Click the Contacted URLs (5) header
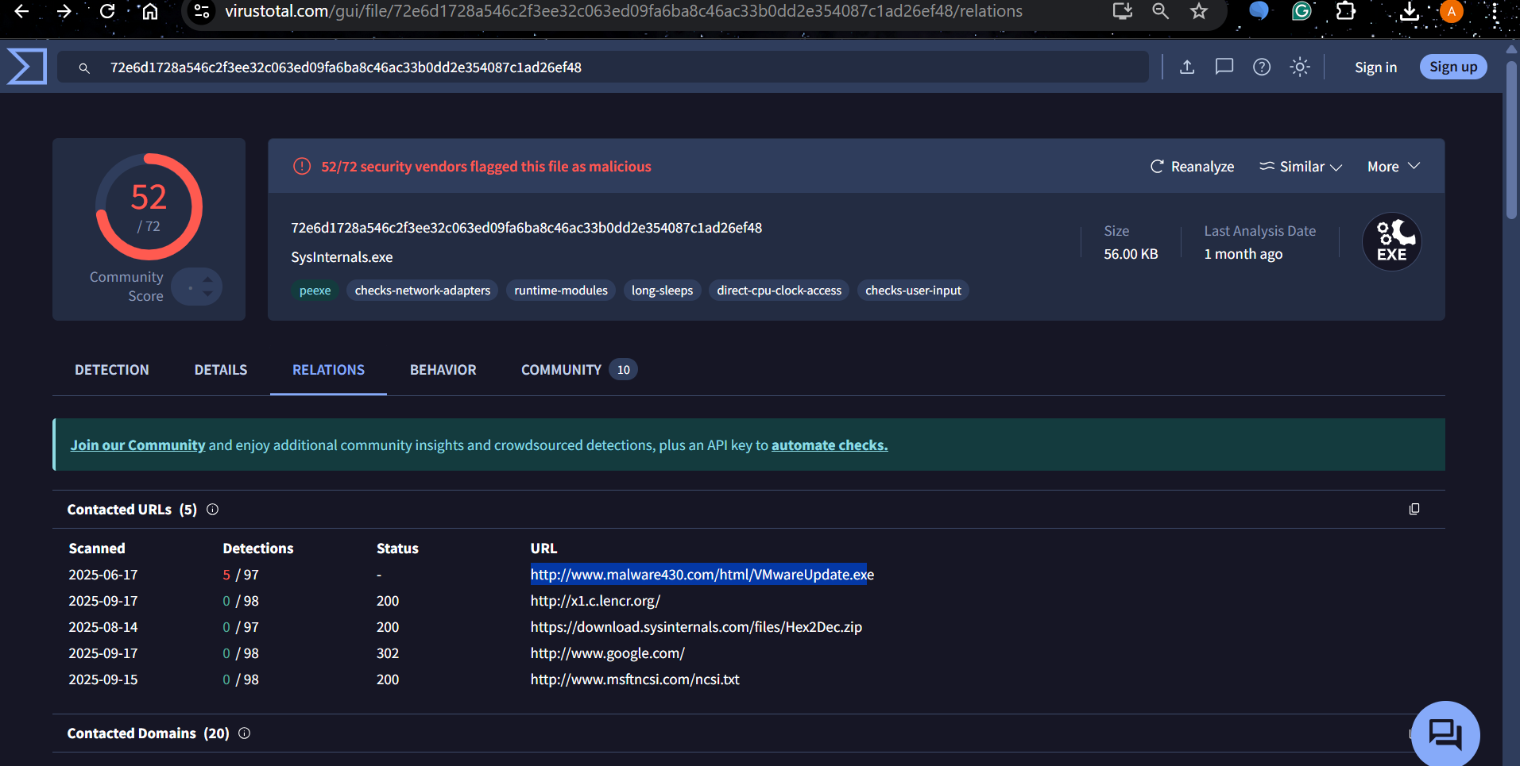 [132, 510]
